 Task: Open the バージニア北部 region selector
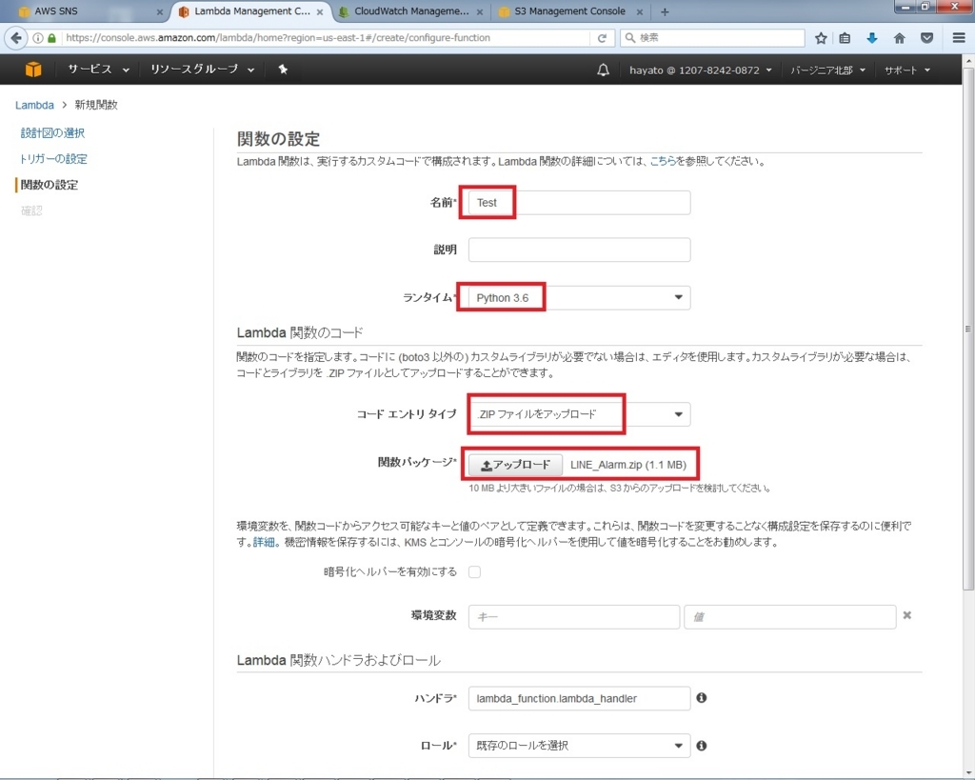point(827,70)
